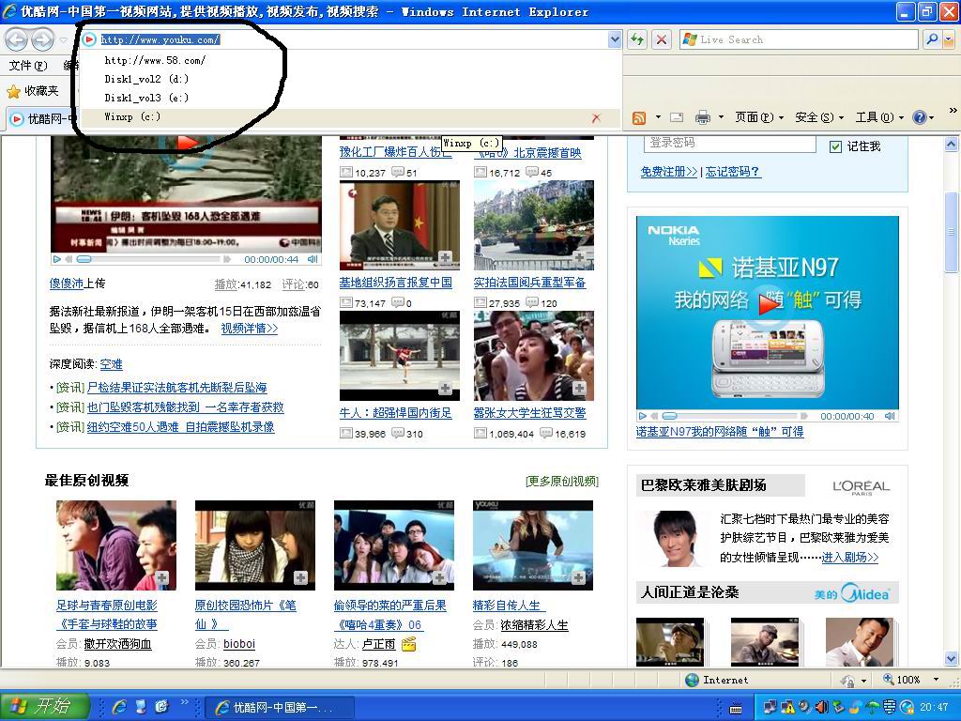Open the Live Search options dropdown arrow

[948, 39]
